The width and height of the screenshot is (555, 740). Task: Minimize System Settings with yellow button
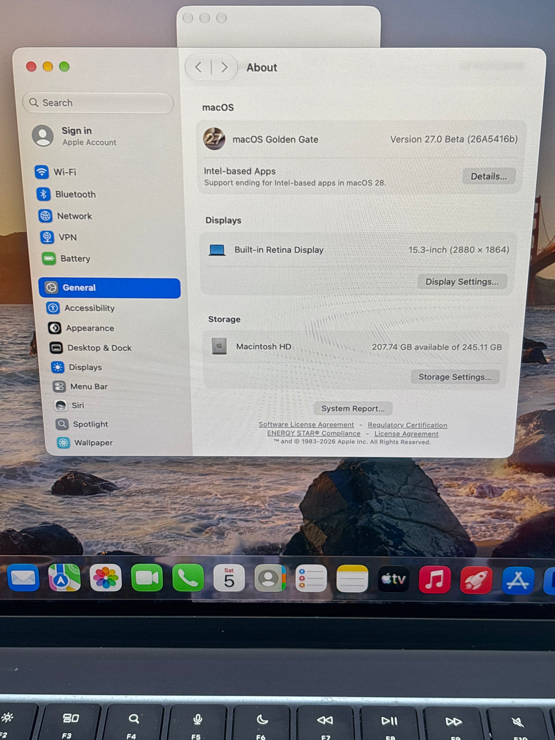tap(48, 67)
